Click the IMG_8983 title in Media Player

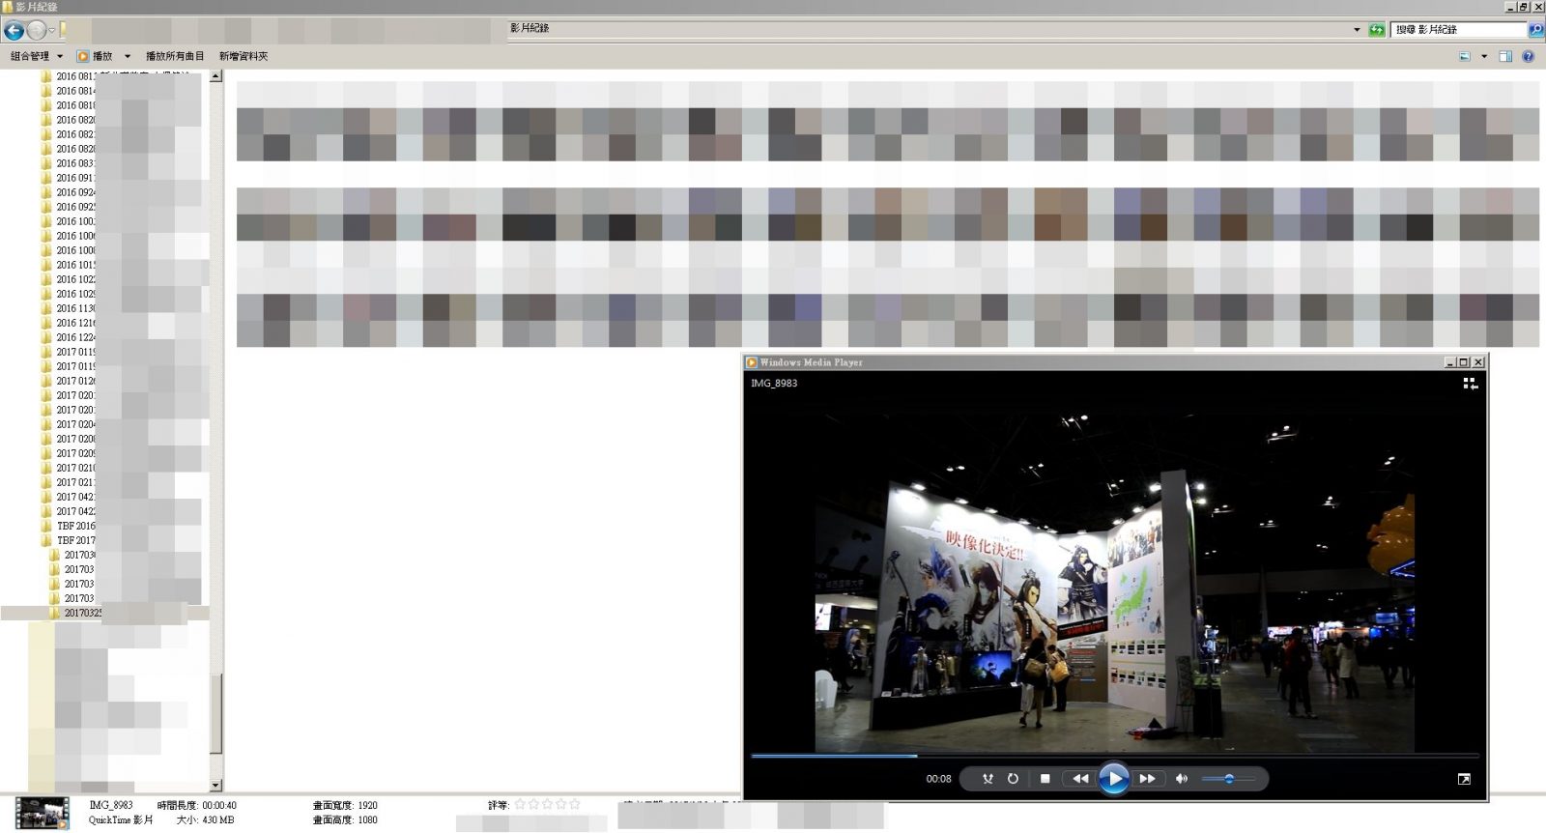pyautogui.click(x=774, y=384)
